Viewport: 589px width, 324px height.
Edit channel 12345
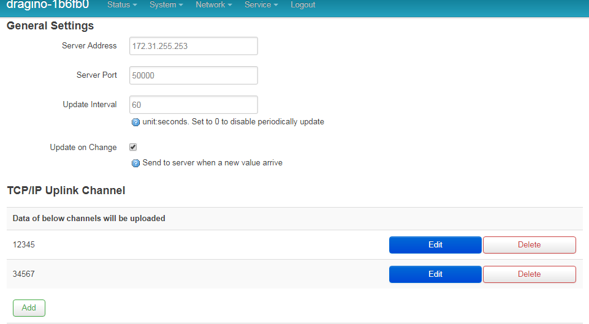coord(435,245)
